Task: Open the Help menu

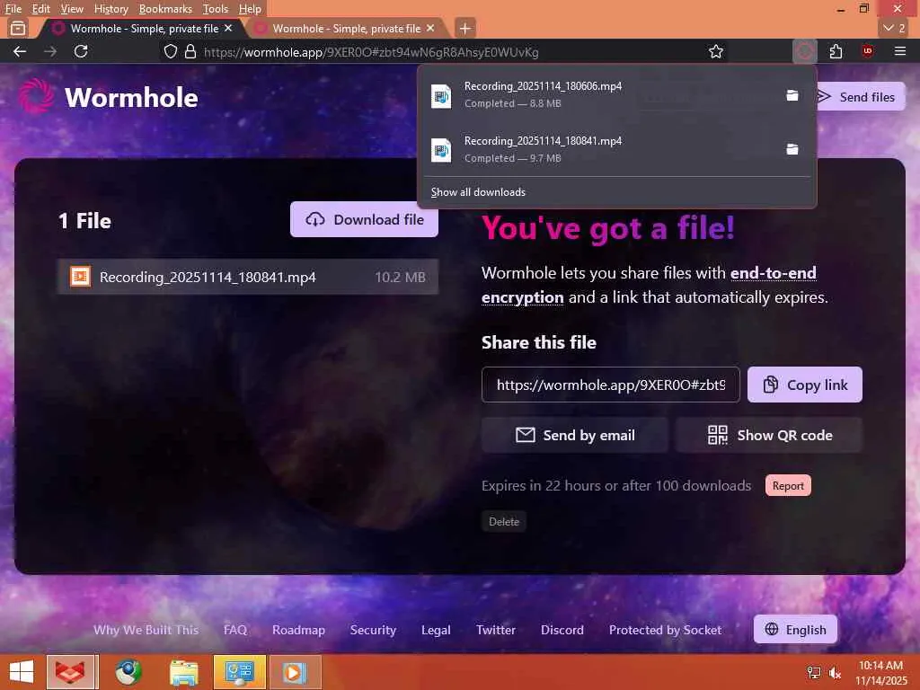Action: coord(250,9)
